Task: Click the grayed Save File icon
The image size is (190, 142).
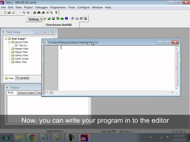Action: point(13,12)
